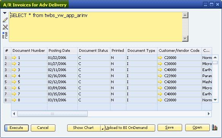
Task: Select row number 1 in the grid
Action: pos(7,57)
